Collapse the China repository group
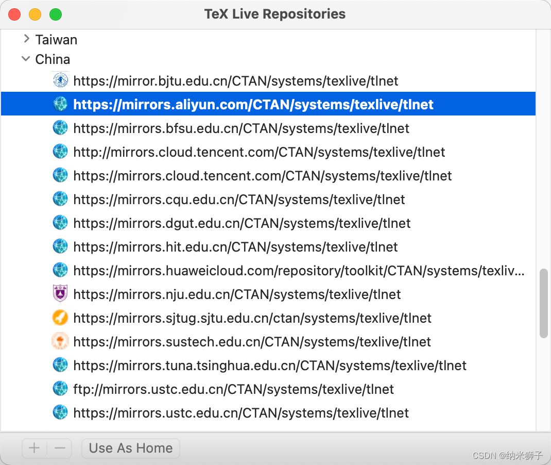The image size is (551, 465). 26,58
